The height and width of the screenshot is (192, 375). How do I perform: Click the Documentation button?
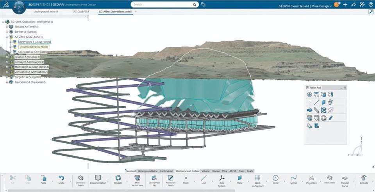[98, 180]
